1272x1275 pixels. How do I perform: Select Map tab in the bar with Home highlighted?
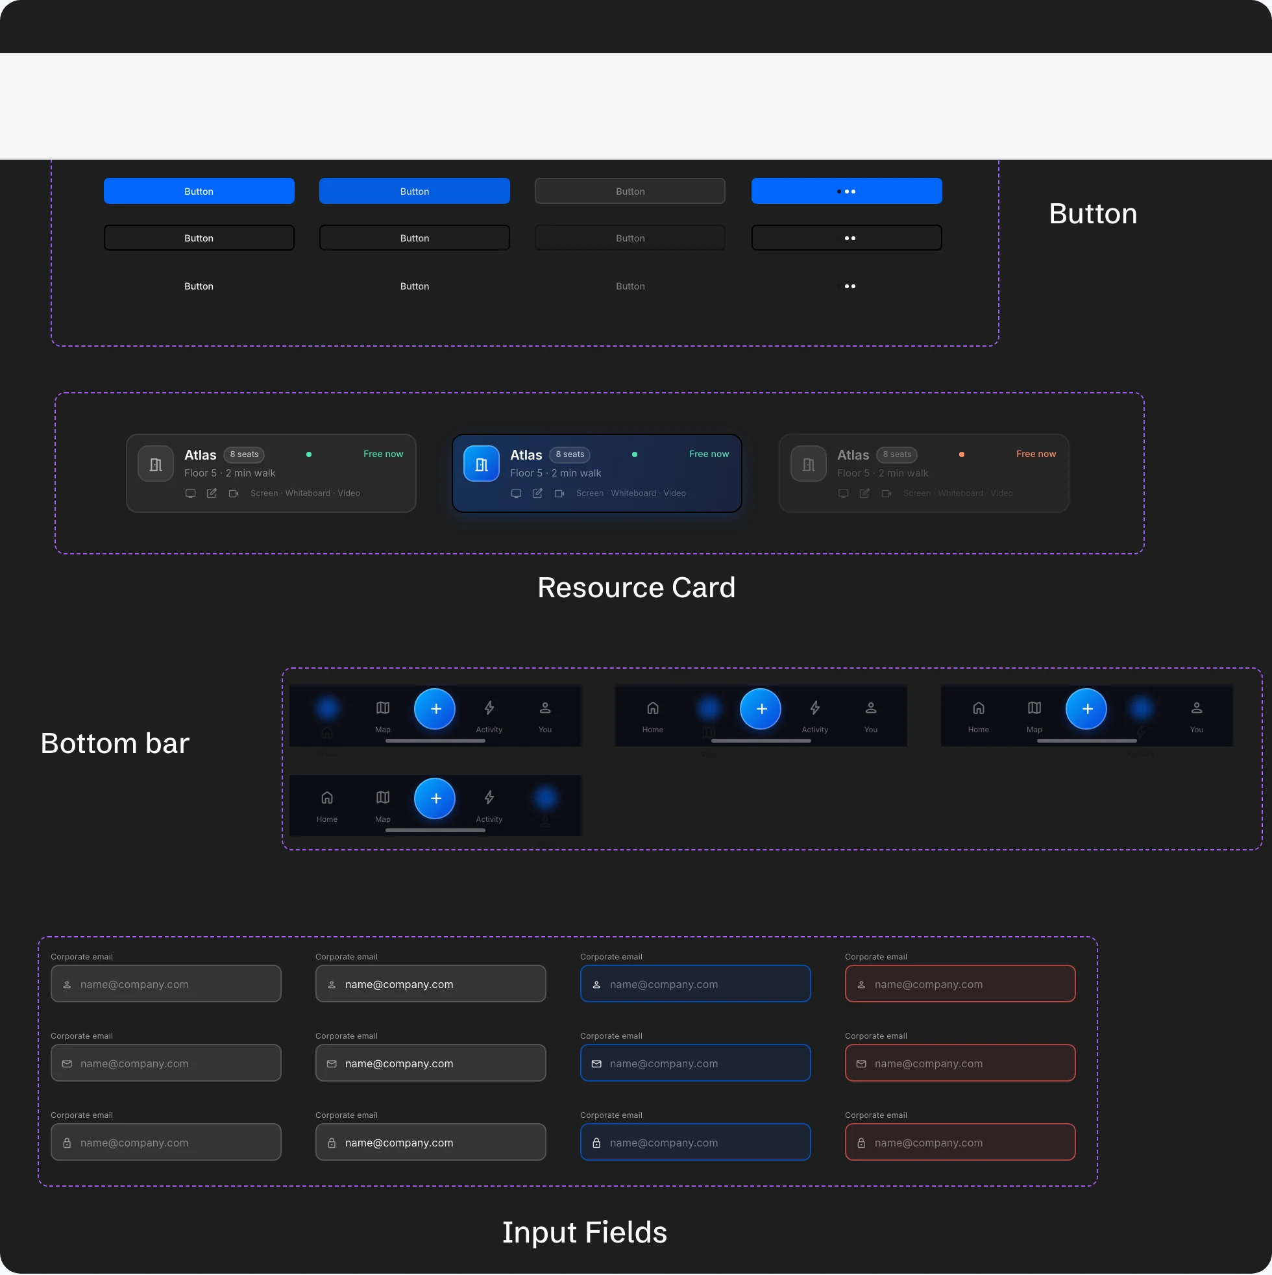tap(383, 717)
